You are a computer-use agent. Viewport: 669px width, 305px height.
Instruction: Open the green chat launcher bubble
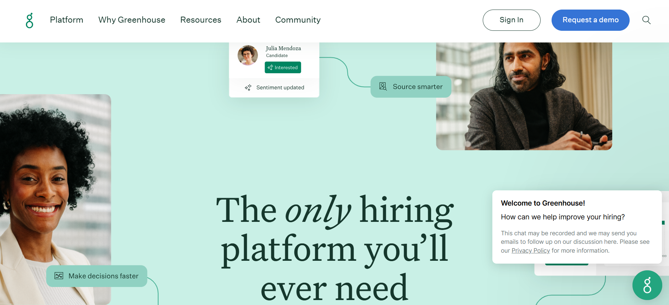(647, 285)
